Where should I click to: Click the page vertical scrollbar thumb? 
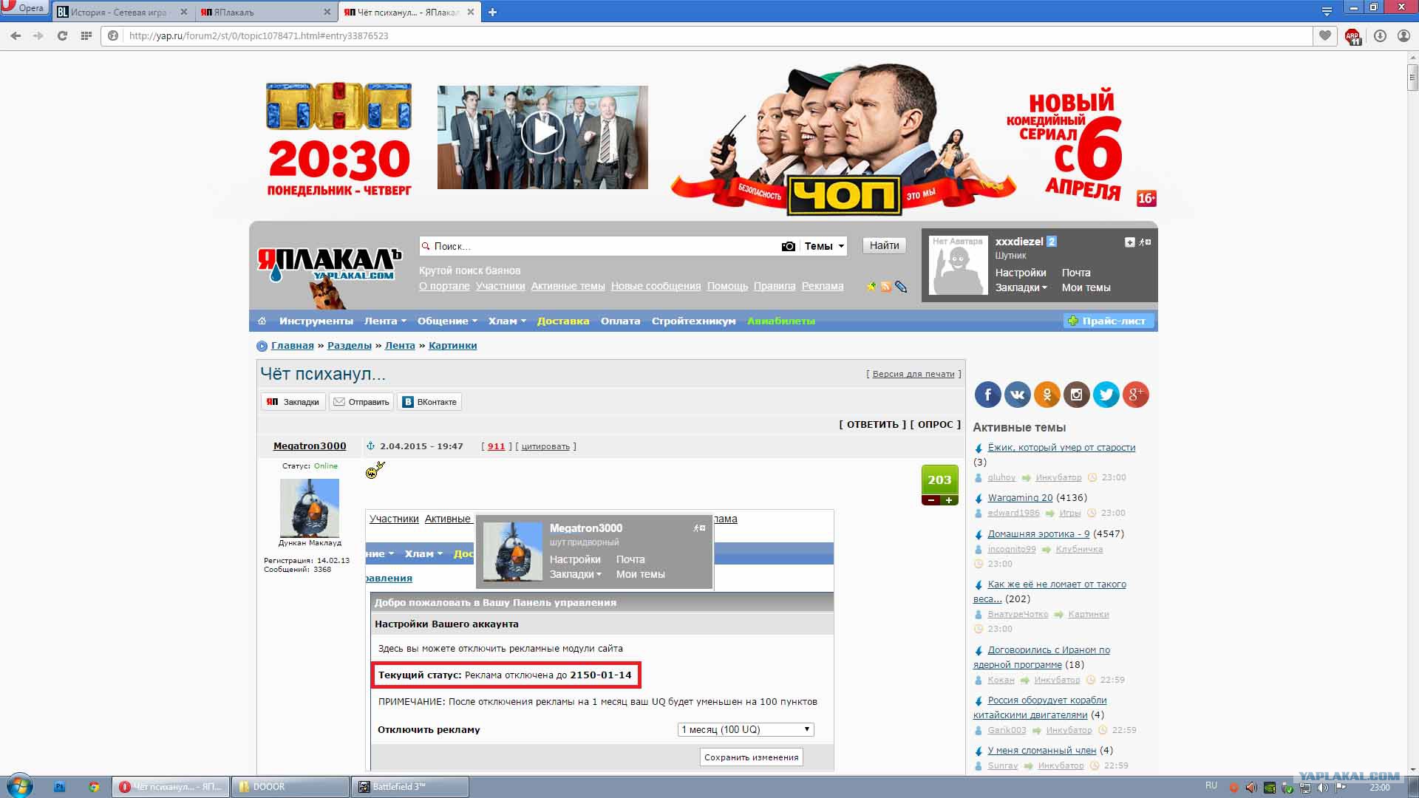coord(1412,77)
